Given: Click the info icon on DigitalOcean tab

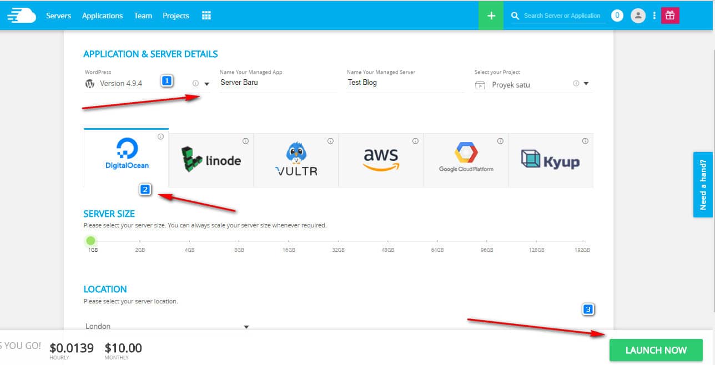Looking at the screenshot, I should [160, 136].
